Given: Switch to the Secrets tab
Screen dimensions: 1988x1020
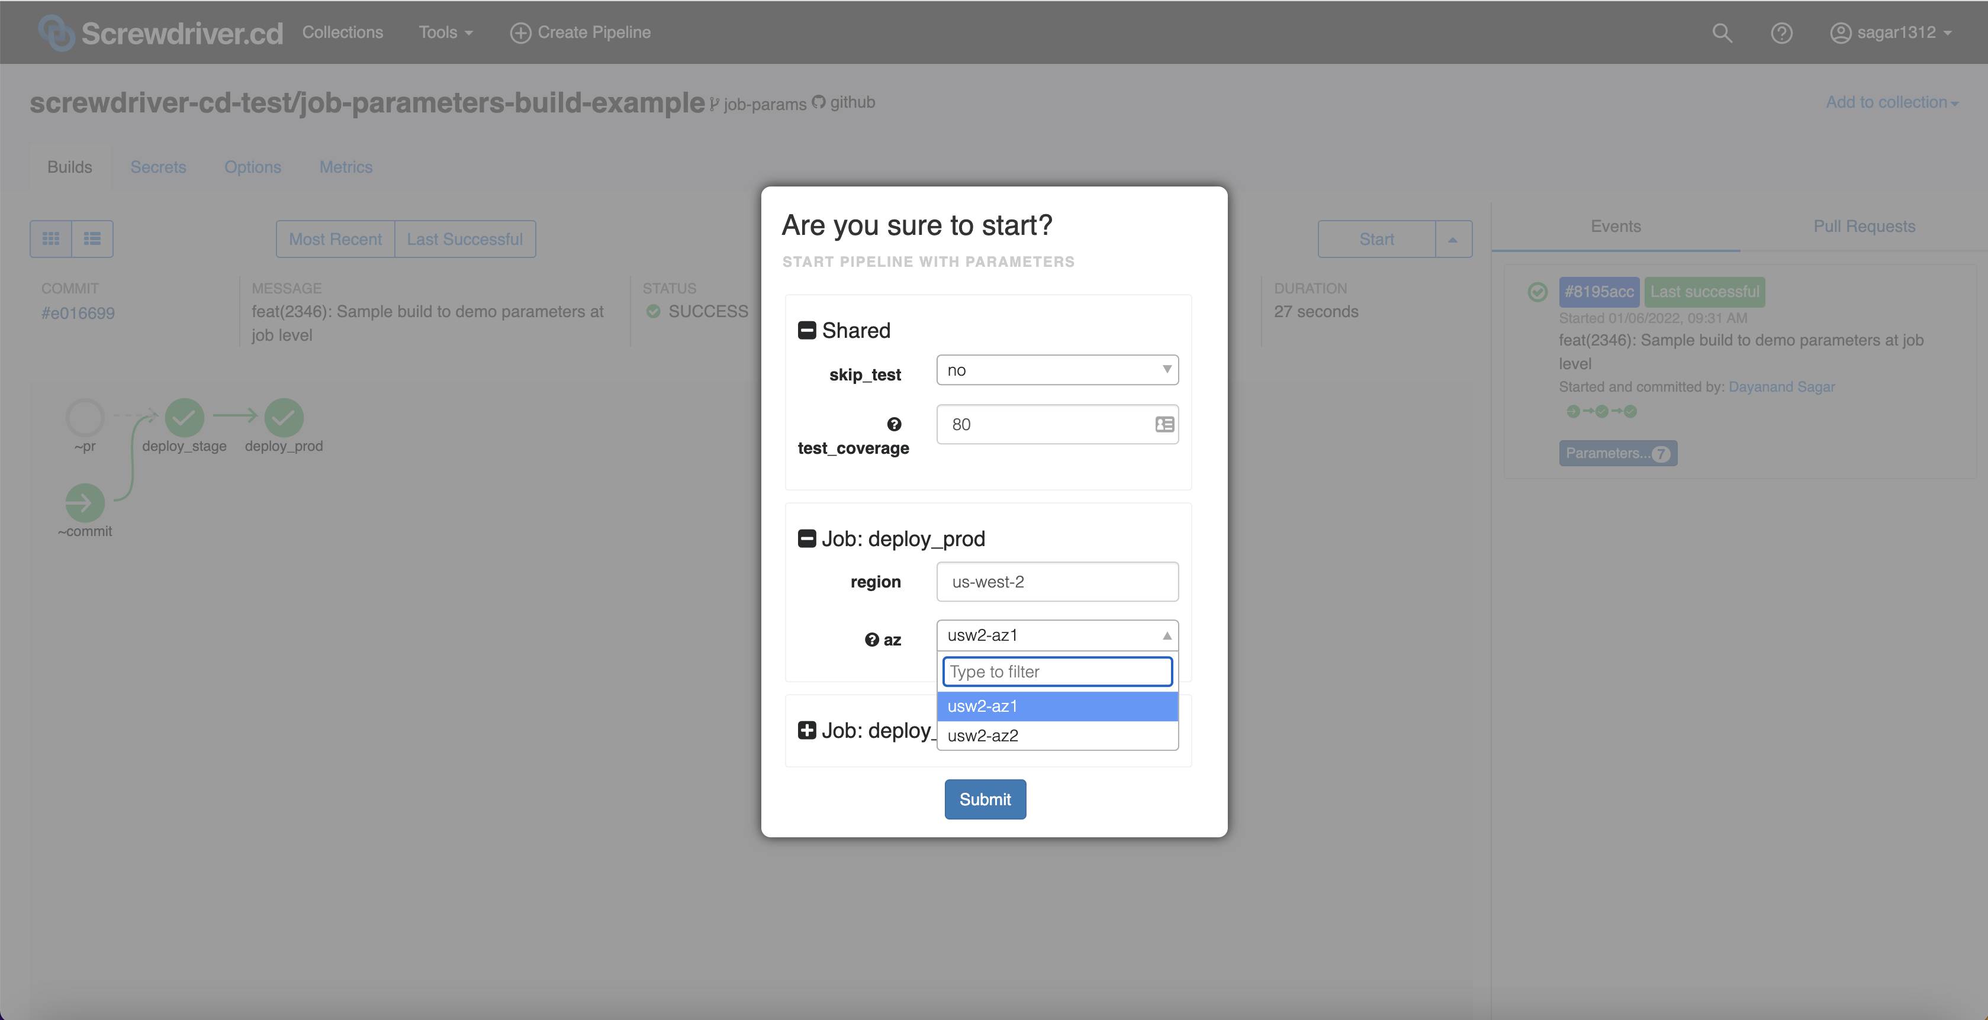Looking at the screenshot, I should click(158, 166).
